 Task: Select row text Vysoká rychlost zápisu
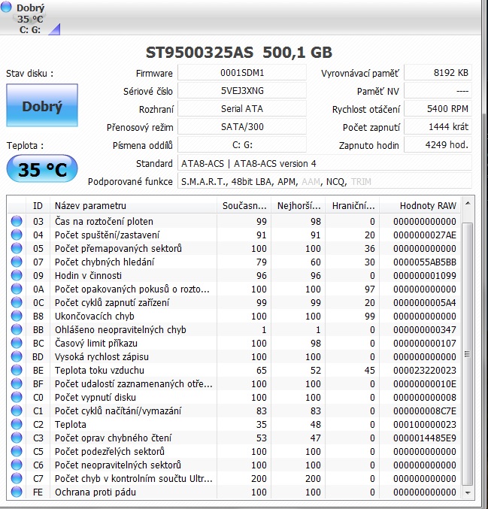point(102,357)
